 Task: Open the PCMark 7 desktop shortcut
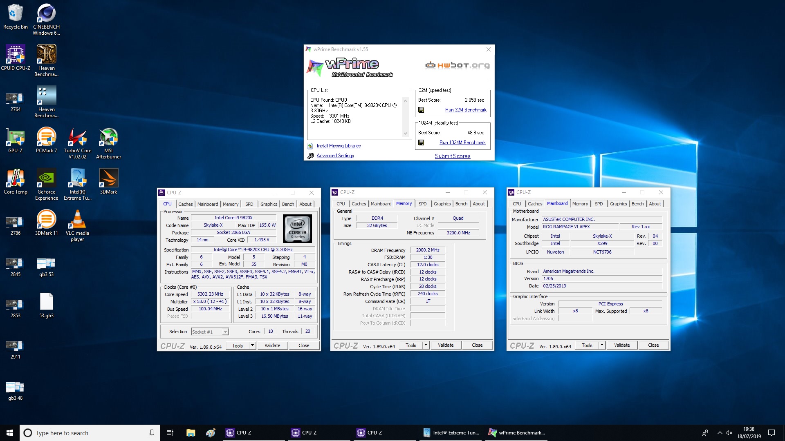pyautogui.click(x=46, y=140)
